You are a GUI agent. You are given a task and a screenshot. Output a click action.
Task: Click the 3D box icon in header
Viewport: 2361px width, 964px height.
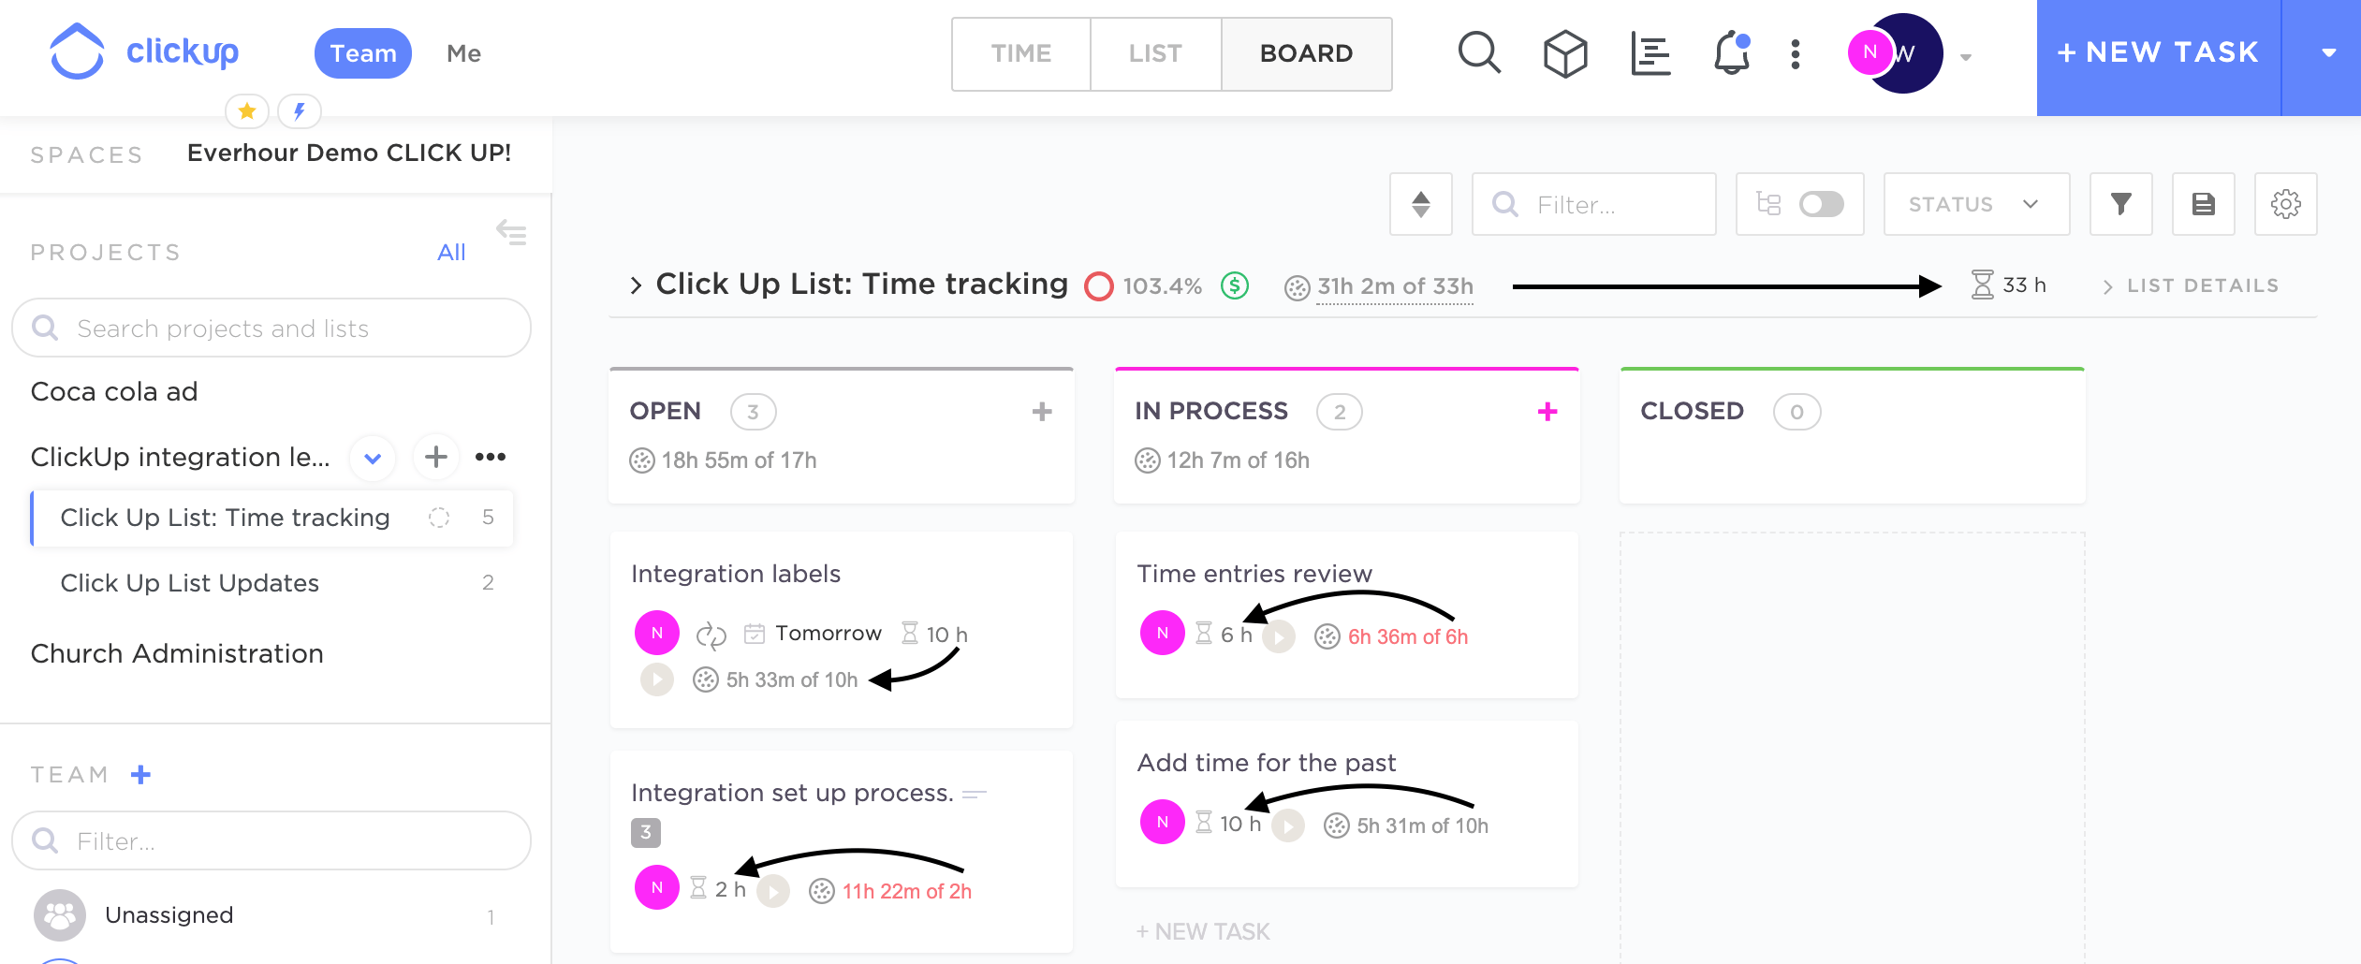coord(1565,53)
